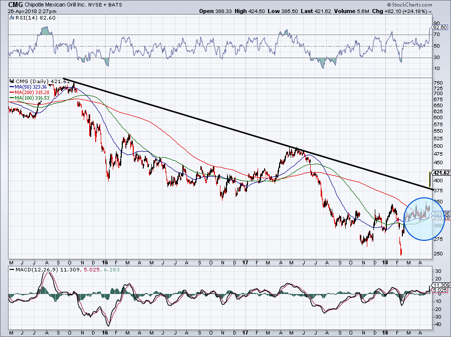451x337 pixels.
Task: Click the MACD legend line icon
Action: [x=12, y=270]
